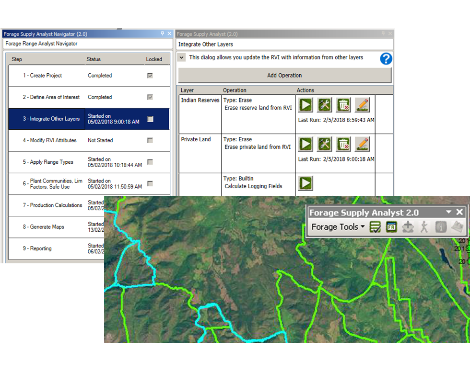Delete the Private Land operation

[x=343, y=144]
